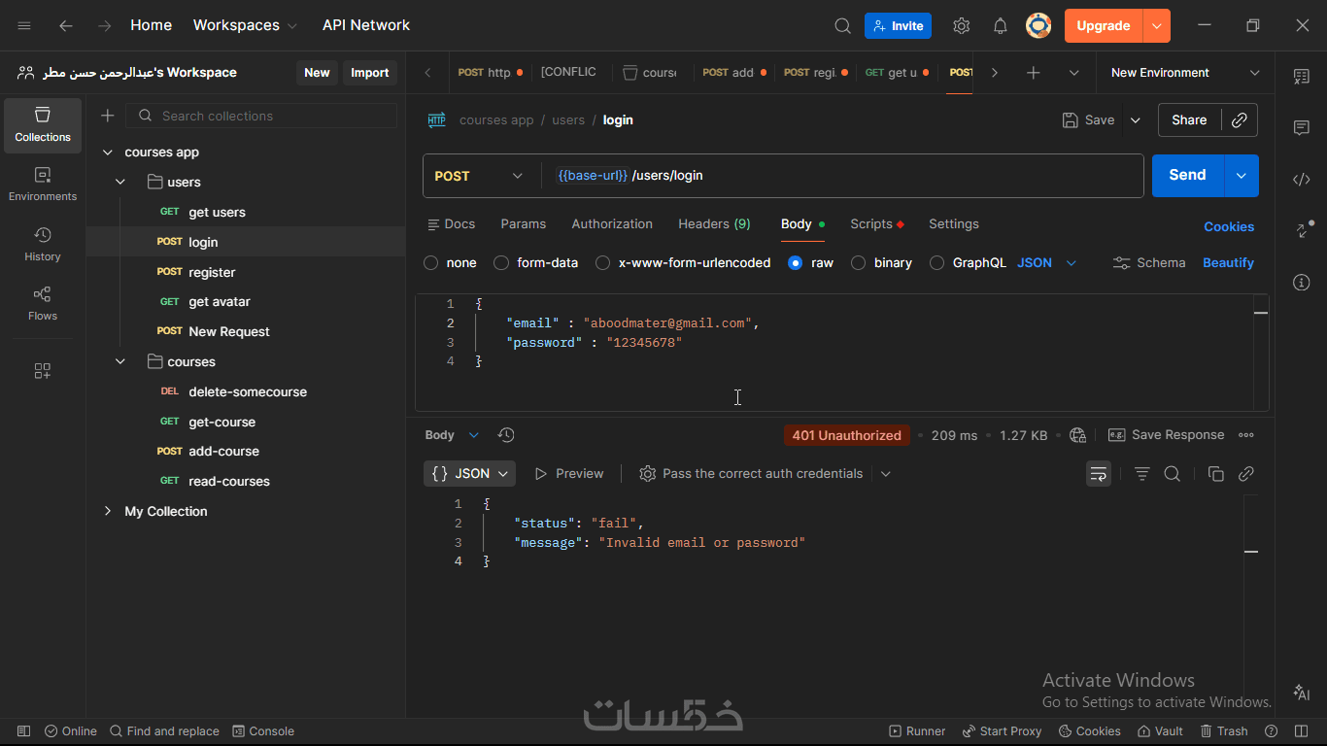Filter the response body
This screenshot has width=1327, height=746.
point(1142,474)
